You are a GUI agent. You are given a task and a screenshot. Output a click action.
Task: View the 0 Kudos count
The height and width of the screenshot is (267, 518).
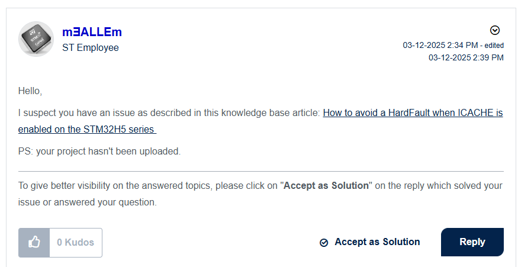pyautogui.click(x=76, y=242)
